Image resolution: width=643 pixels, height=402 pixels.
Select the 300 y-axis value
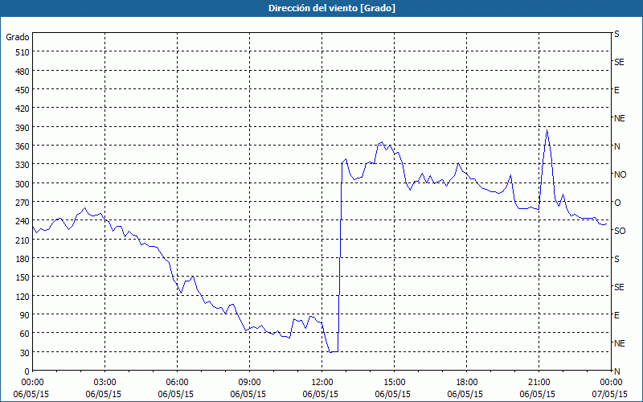[x=23, y=184]
